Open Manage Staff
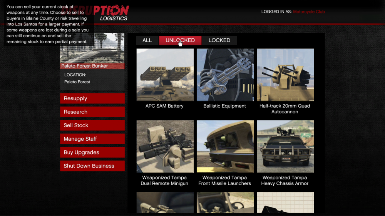The image size is (385, 216). tap(92, 139)
